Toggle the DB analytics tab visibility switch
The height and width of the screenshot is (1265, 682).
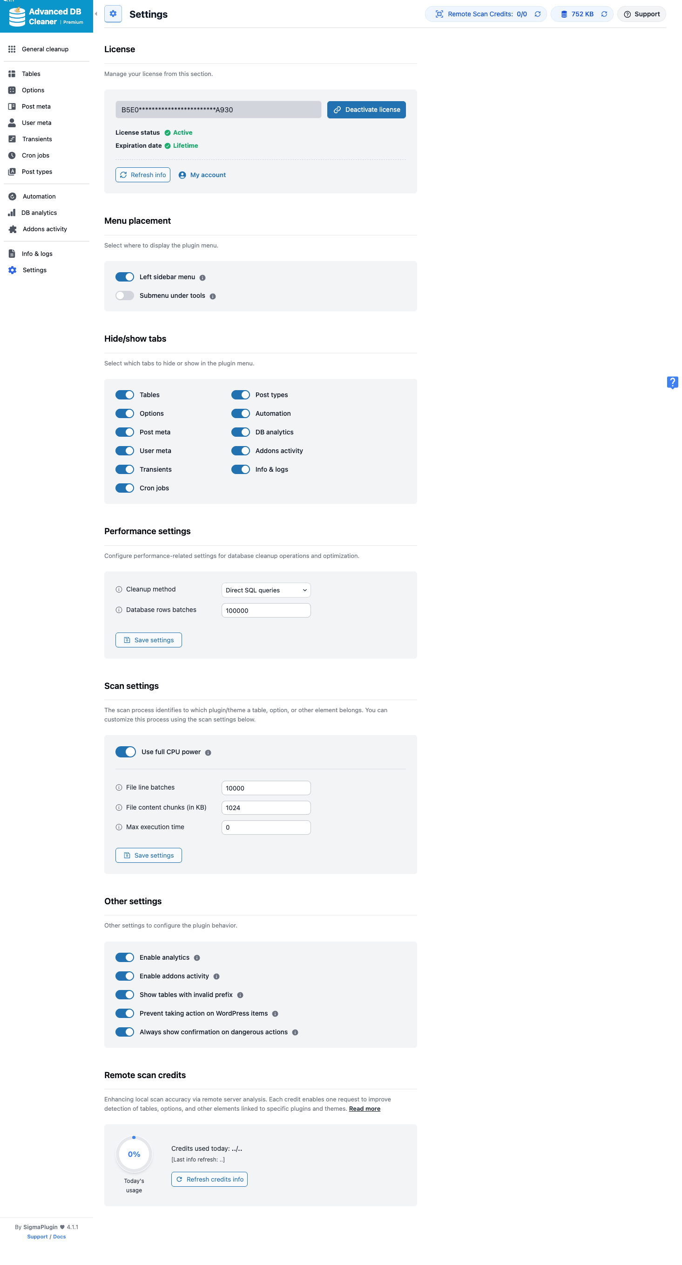click(241, 432)
